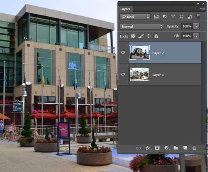208x172 pixels.
Task: Add a layer style fx icon
Action: 148,148
